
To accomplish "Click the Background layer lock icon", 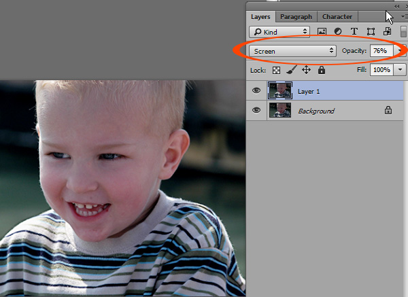I will pos(388,110).
